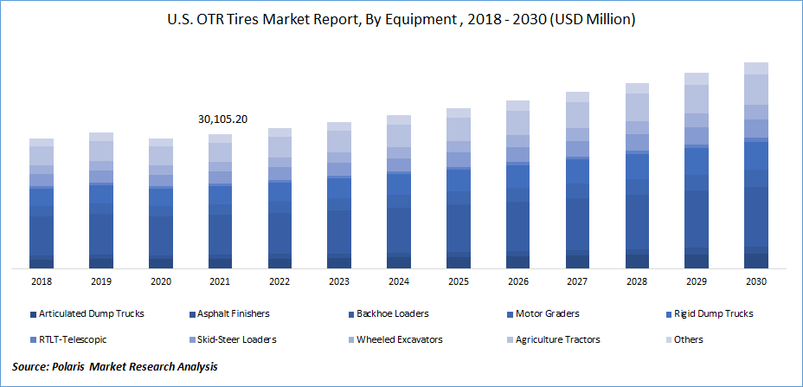This screenshot has width=803, height=387.
Task: Click the 2027 axis label
Action: click(x=577, y=282)
